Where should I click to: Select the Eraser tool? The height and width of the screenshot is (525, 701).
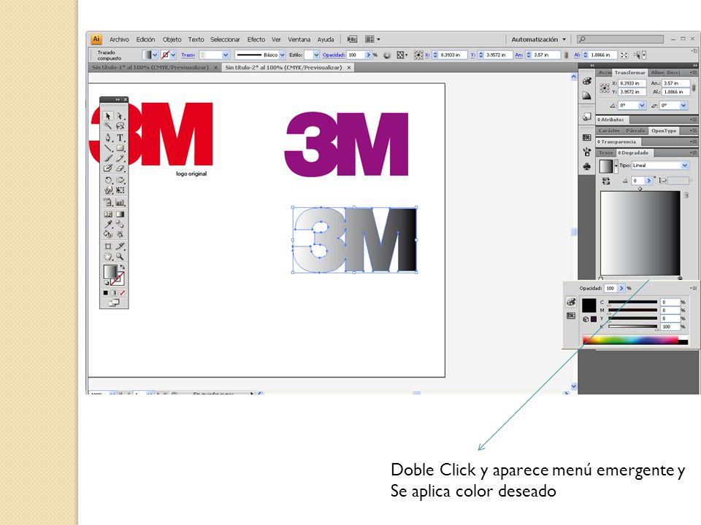coord(120,168)
